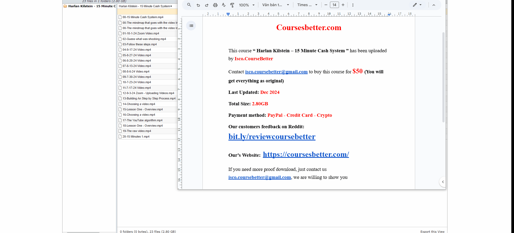
Task: Open the three-dot more options menu
Action: point(353,5)
